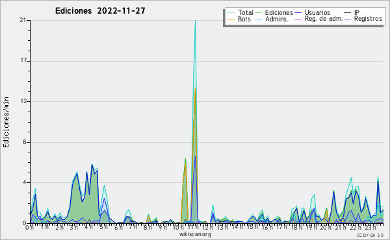Image resolution: width=390 pixels, height=240 pixels.
Task: Click the magenta Reg. de adm. legend swatch
Action: [x=298, y=19]
